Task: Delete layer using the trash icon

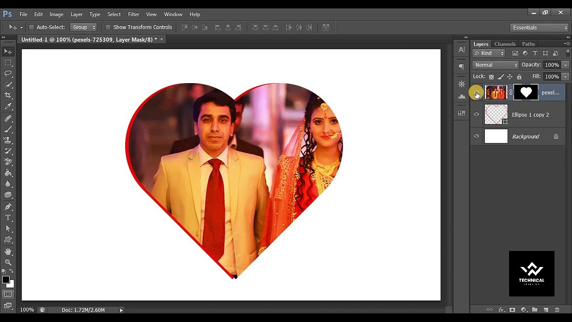Action: point(557,309)
